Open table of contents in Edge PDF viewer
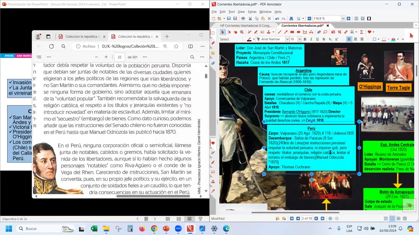The height and width of the screenshot is (235, 419). [39, 57]
